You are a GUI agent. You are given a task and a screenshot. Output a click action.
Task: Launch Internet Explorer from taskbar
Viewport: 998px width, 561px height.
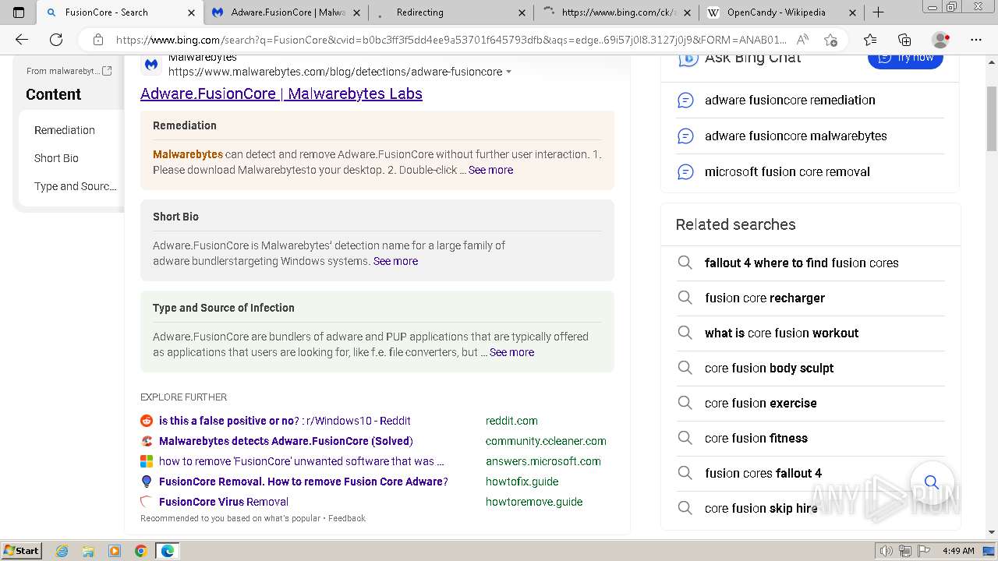click(62, 551)
